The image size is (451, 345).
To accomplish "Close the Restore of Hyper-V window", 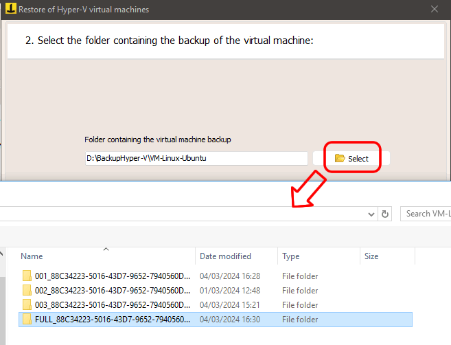I will tap(435, 9).
